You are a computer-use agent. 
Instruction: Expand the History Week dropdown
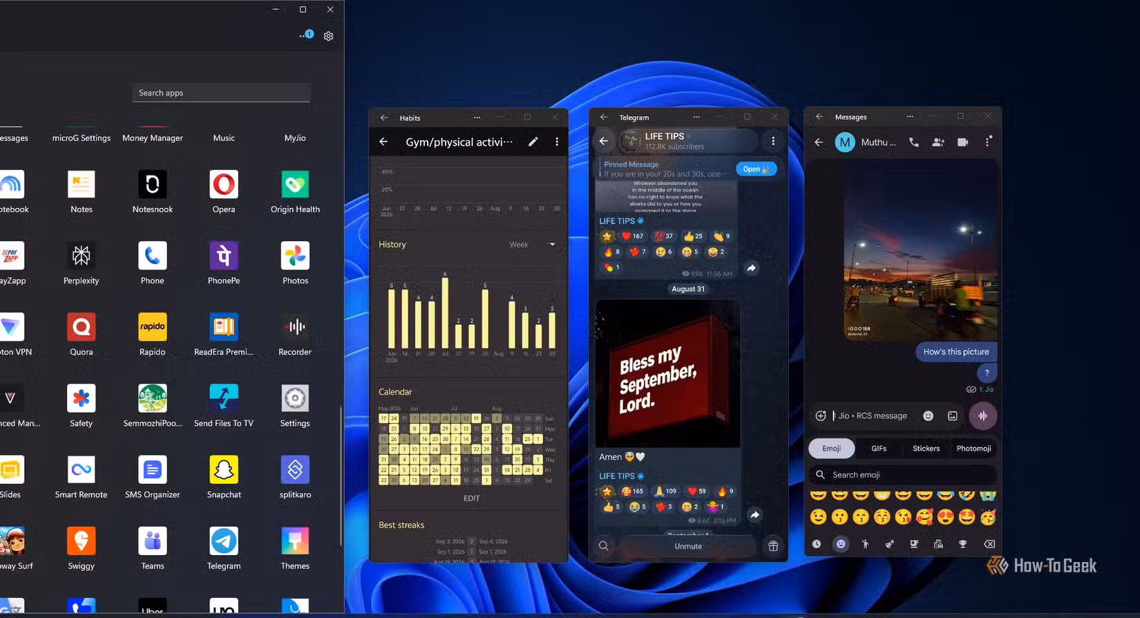533,245
